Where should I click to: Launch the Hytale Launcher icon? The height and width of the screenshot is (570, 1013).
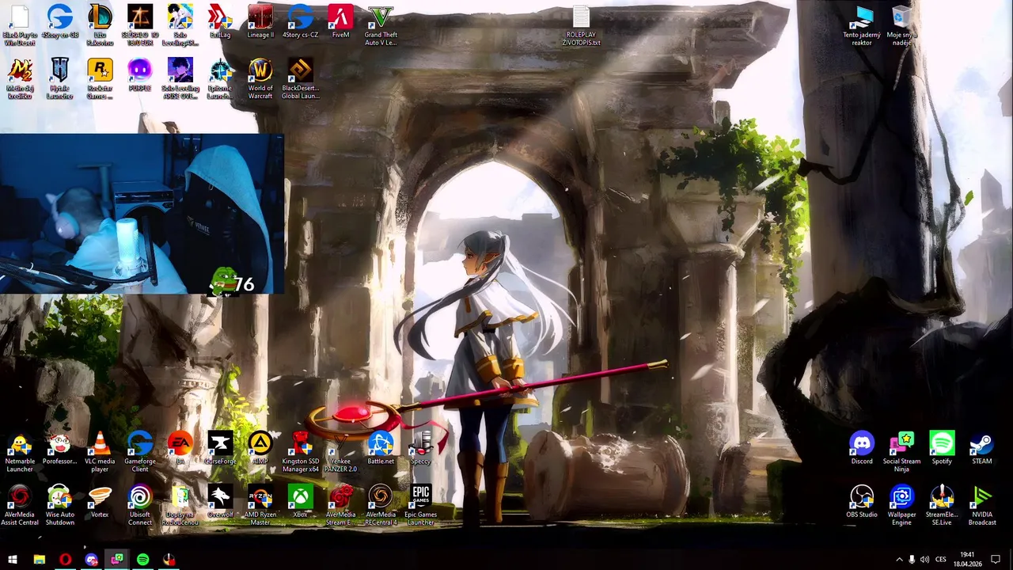[x=60, y=79]
